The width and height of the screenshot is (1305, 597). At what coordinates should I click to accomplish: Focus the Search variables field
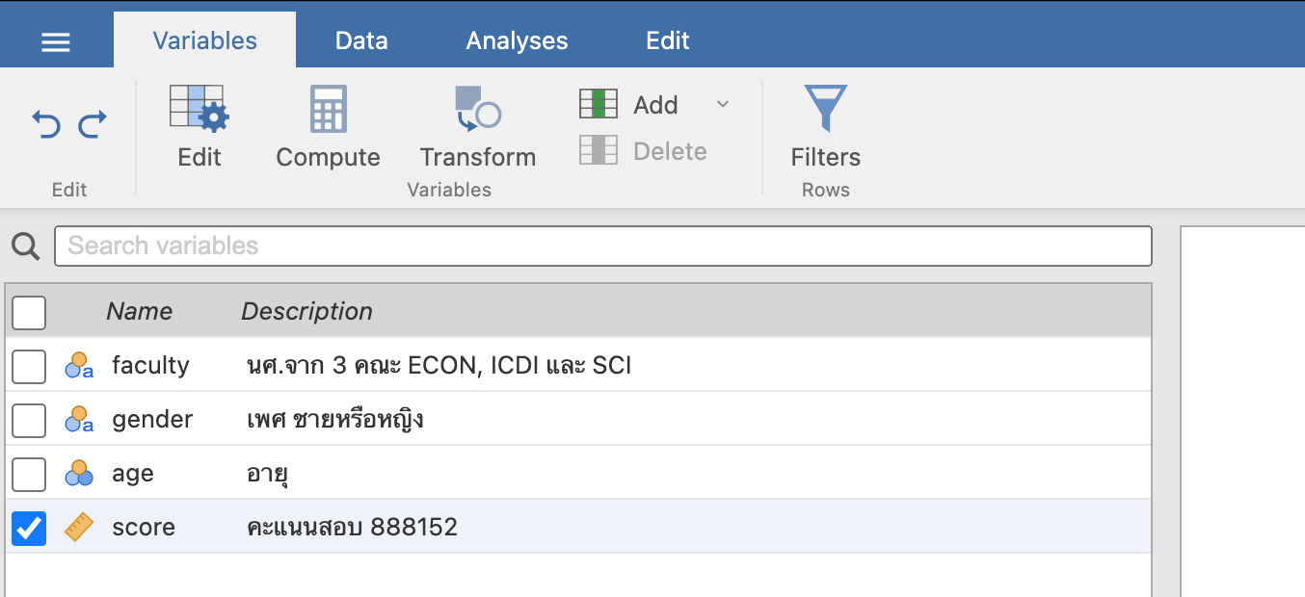(x=602, y=247)
